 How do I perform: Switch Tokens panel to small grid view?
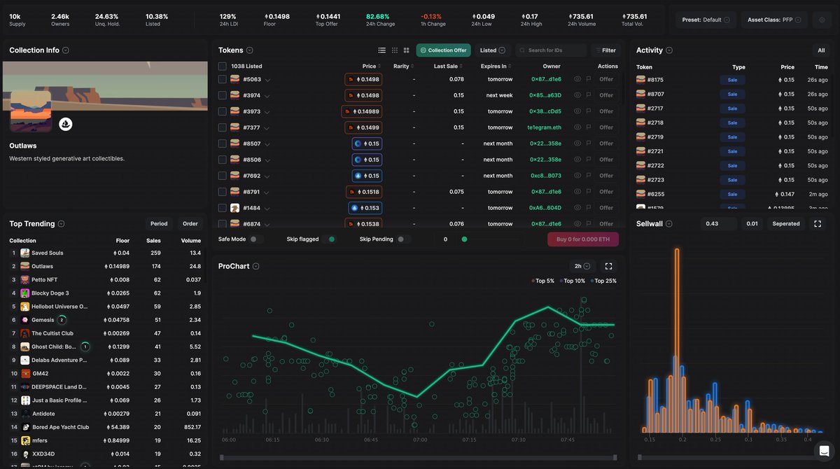click(395, 50)
